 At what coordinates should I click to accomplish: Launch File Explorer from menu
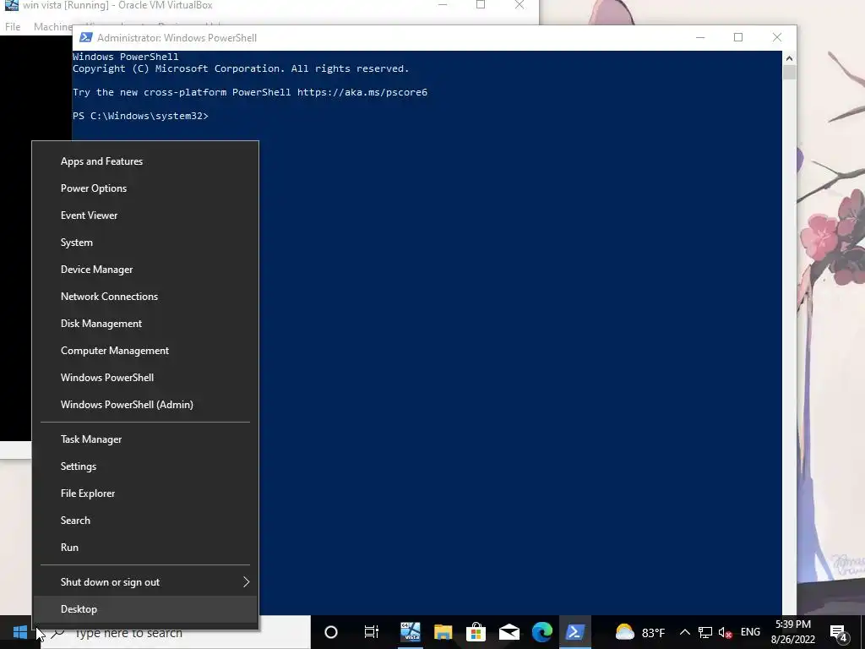145,494
